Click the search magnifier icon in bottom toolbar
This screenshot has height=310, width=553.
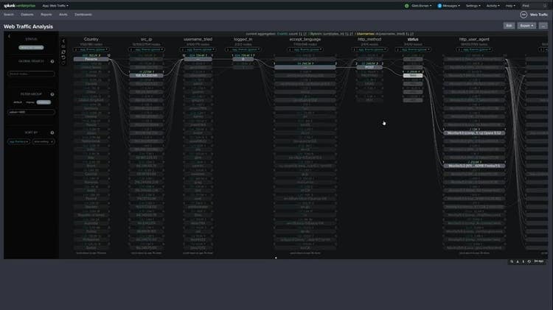click(512, 261)
